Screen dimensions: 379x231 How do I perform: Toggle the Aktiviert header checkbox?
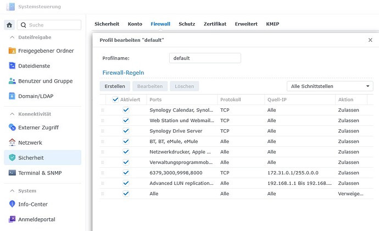pos(115,100)
